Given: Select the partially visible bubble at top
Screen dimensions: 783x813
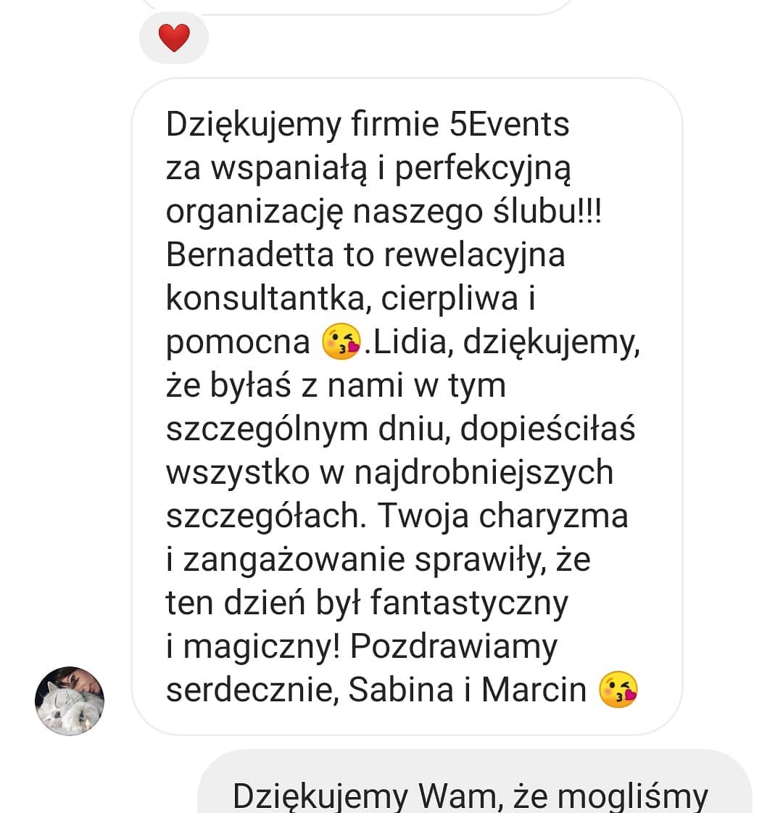Looking at the screenshot, I should (357, 7).
